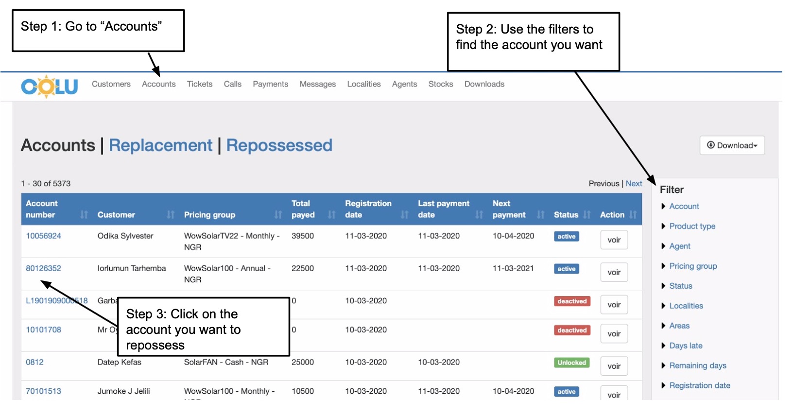The image size is (793, 418).
Task: Expand the Product type filter
Action: pyautogui.click(x=692, y=226)
